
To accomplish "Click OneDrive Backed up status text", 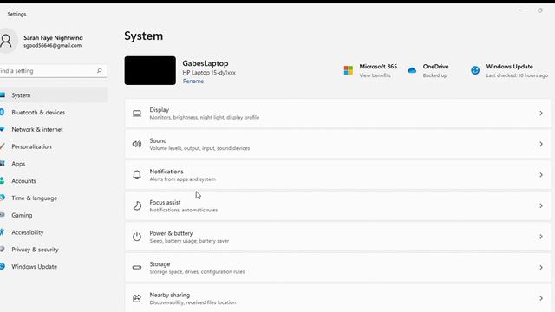I will (x=435, y=75).
